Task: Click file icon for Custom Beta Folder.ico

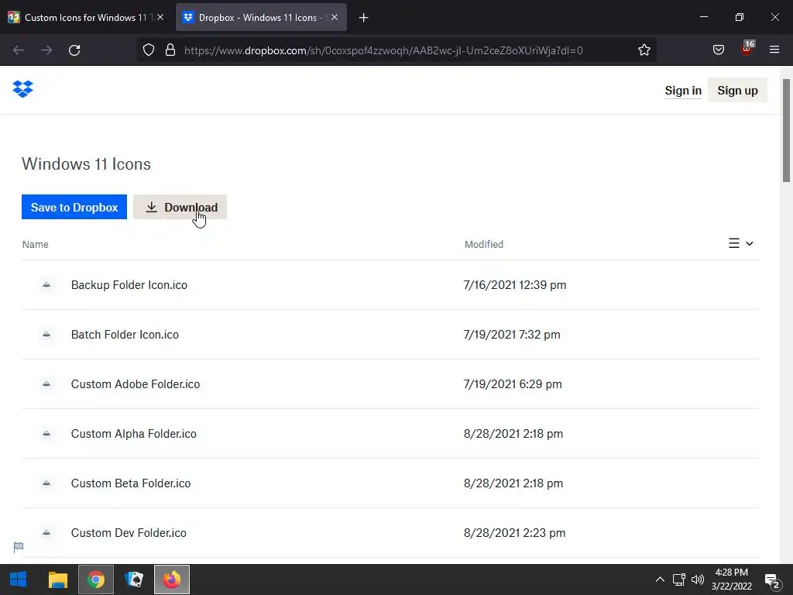Action: [x=46, y=483]
